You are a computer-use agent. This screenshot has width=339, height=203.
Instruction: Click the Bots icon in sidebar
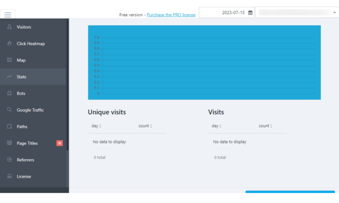tap(9, 93)
